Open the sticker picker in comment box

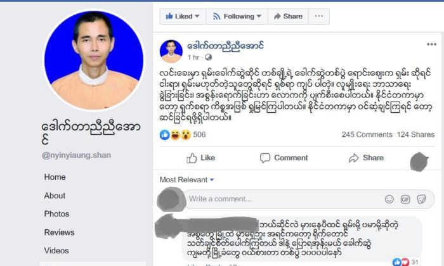click(x=421, y=199)
